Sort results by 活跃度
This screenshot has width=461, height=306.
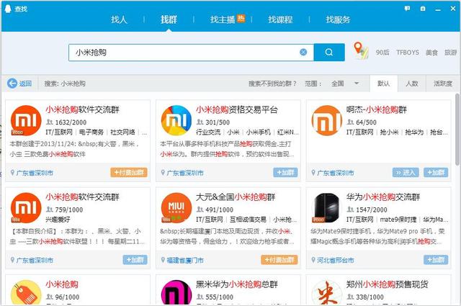click(443, 84)
